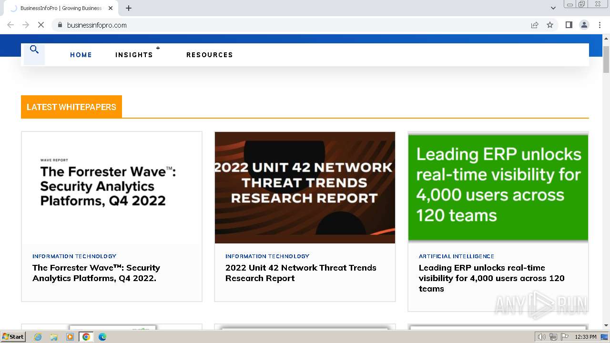The image size is (610, 343).
Task: Bookmark this tab with star icon
Action: click(550, 25)
